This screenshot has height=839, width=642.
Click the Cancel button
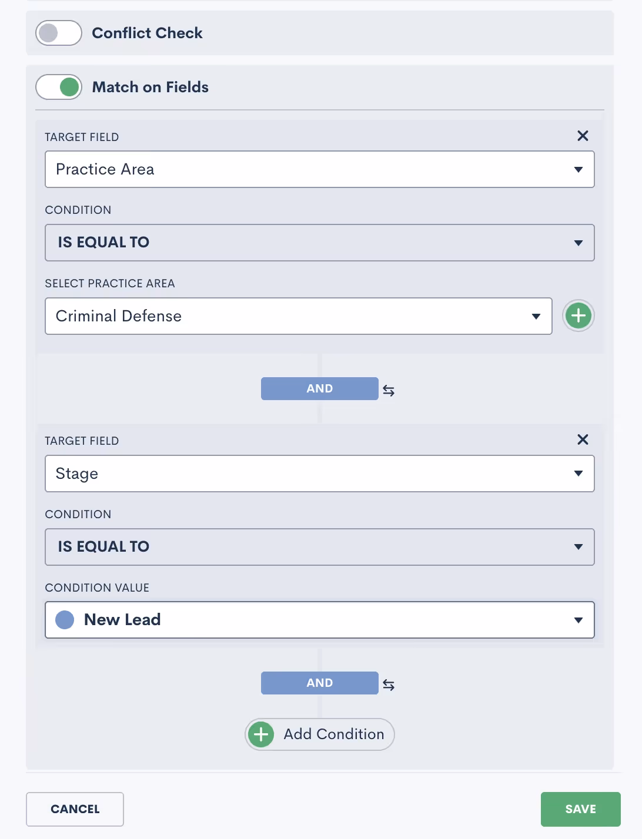click(x=75, y=809)
